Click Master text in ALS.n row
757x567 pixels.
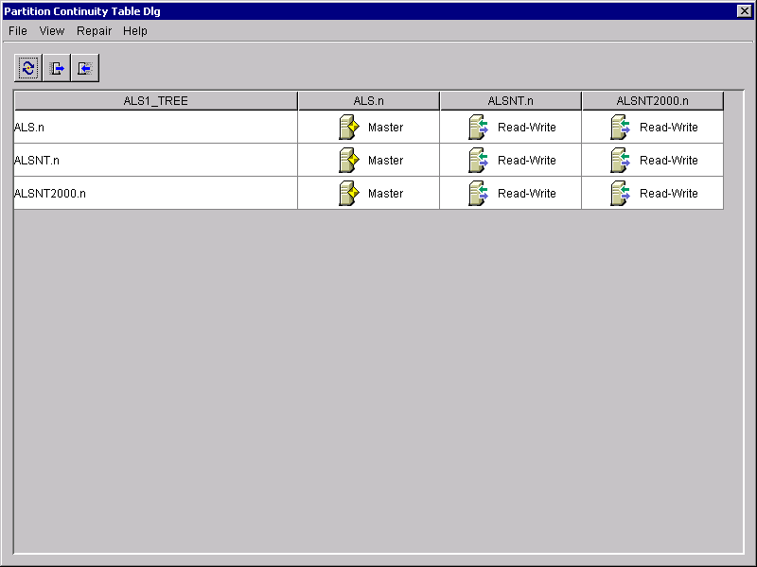coord(385,128)
